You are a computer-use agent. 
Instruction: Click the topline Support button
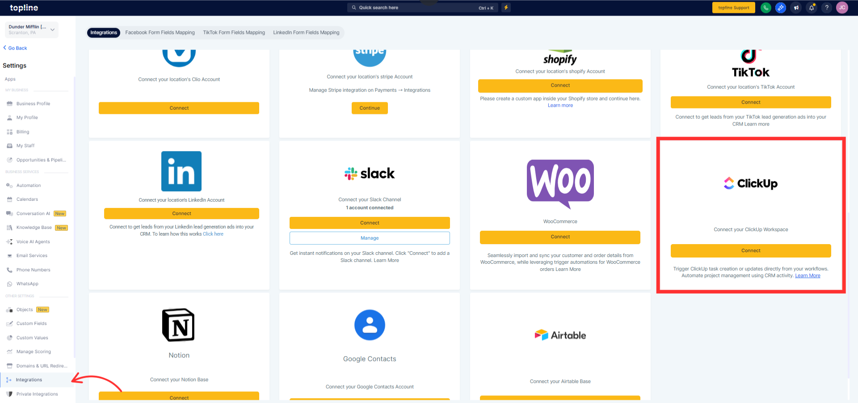click(x=733, y=8)
